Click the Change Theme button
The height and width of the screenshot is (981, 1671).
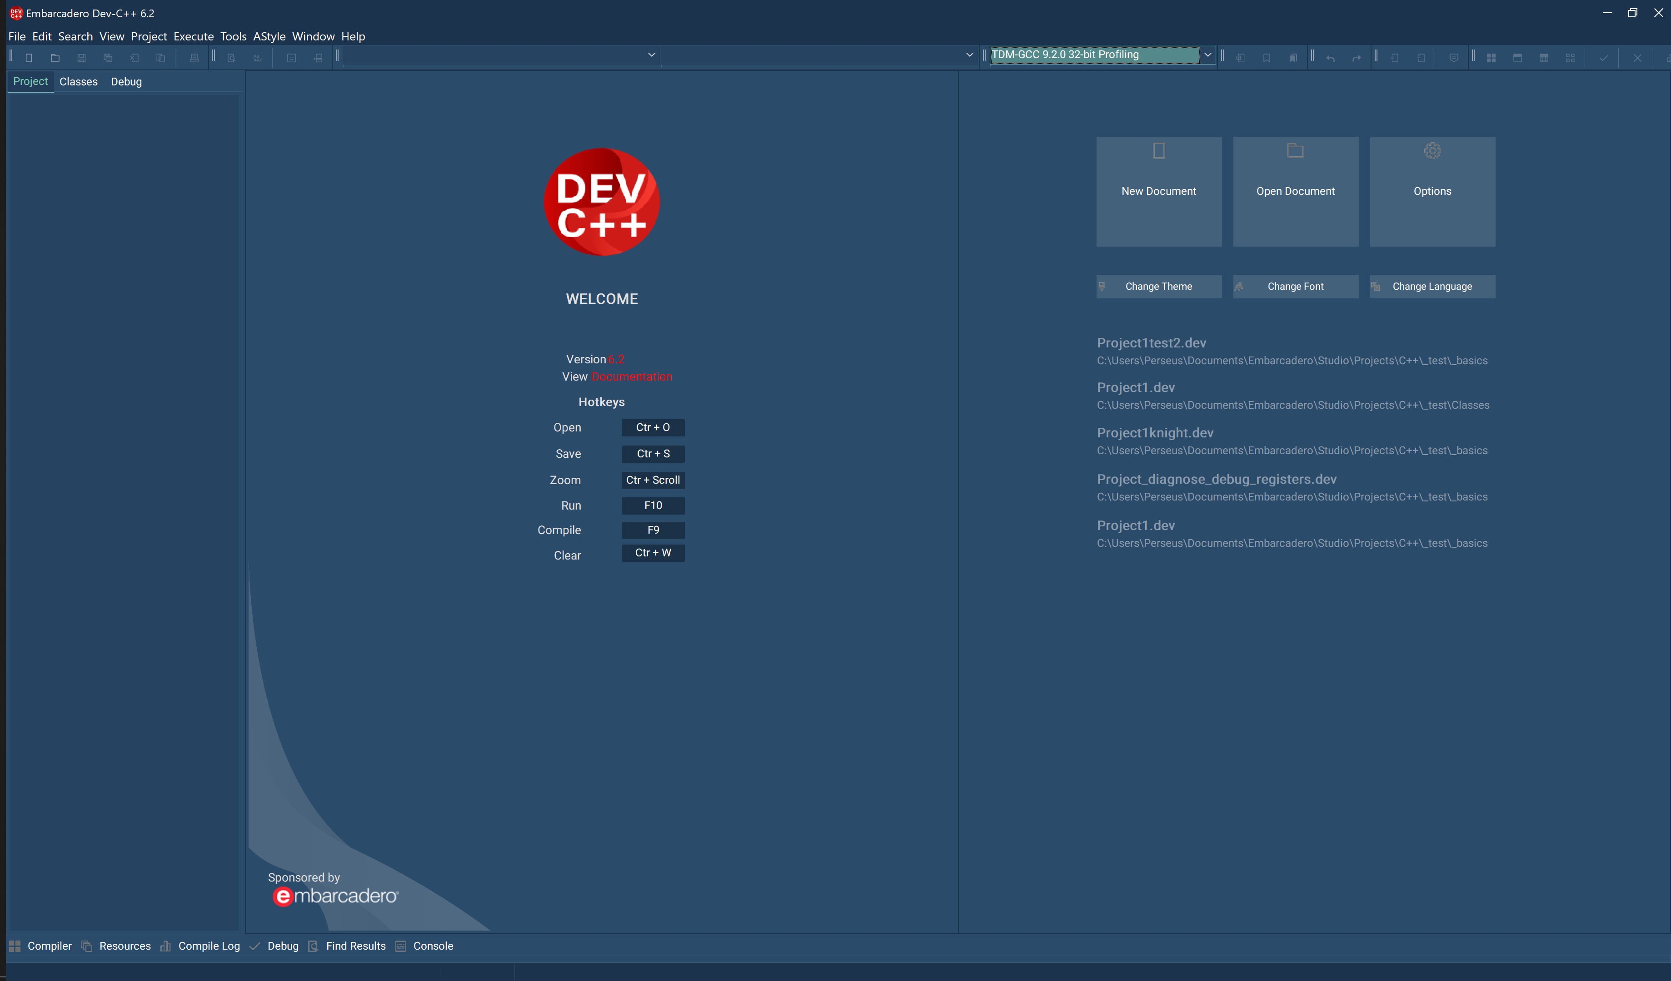(1158, 286)
